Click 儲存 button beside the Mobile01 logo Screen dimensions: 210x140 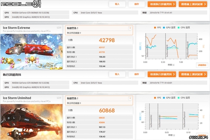[136, 4]
